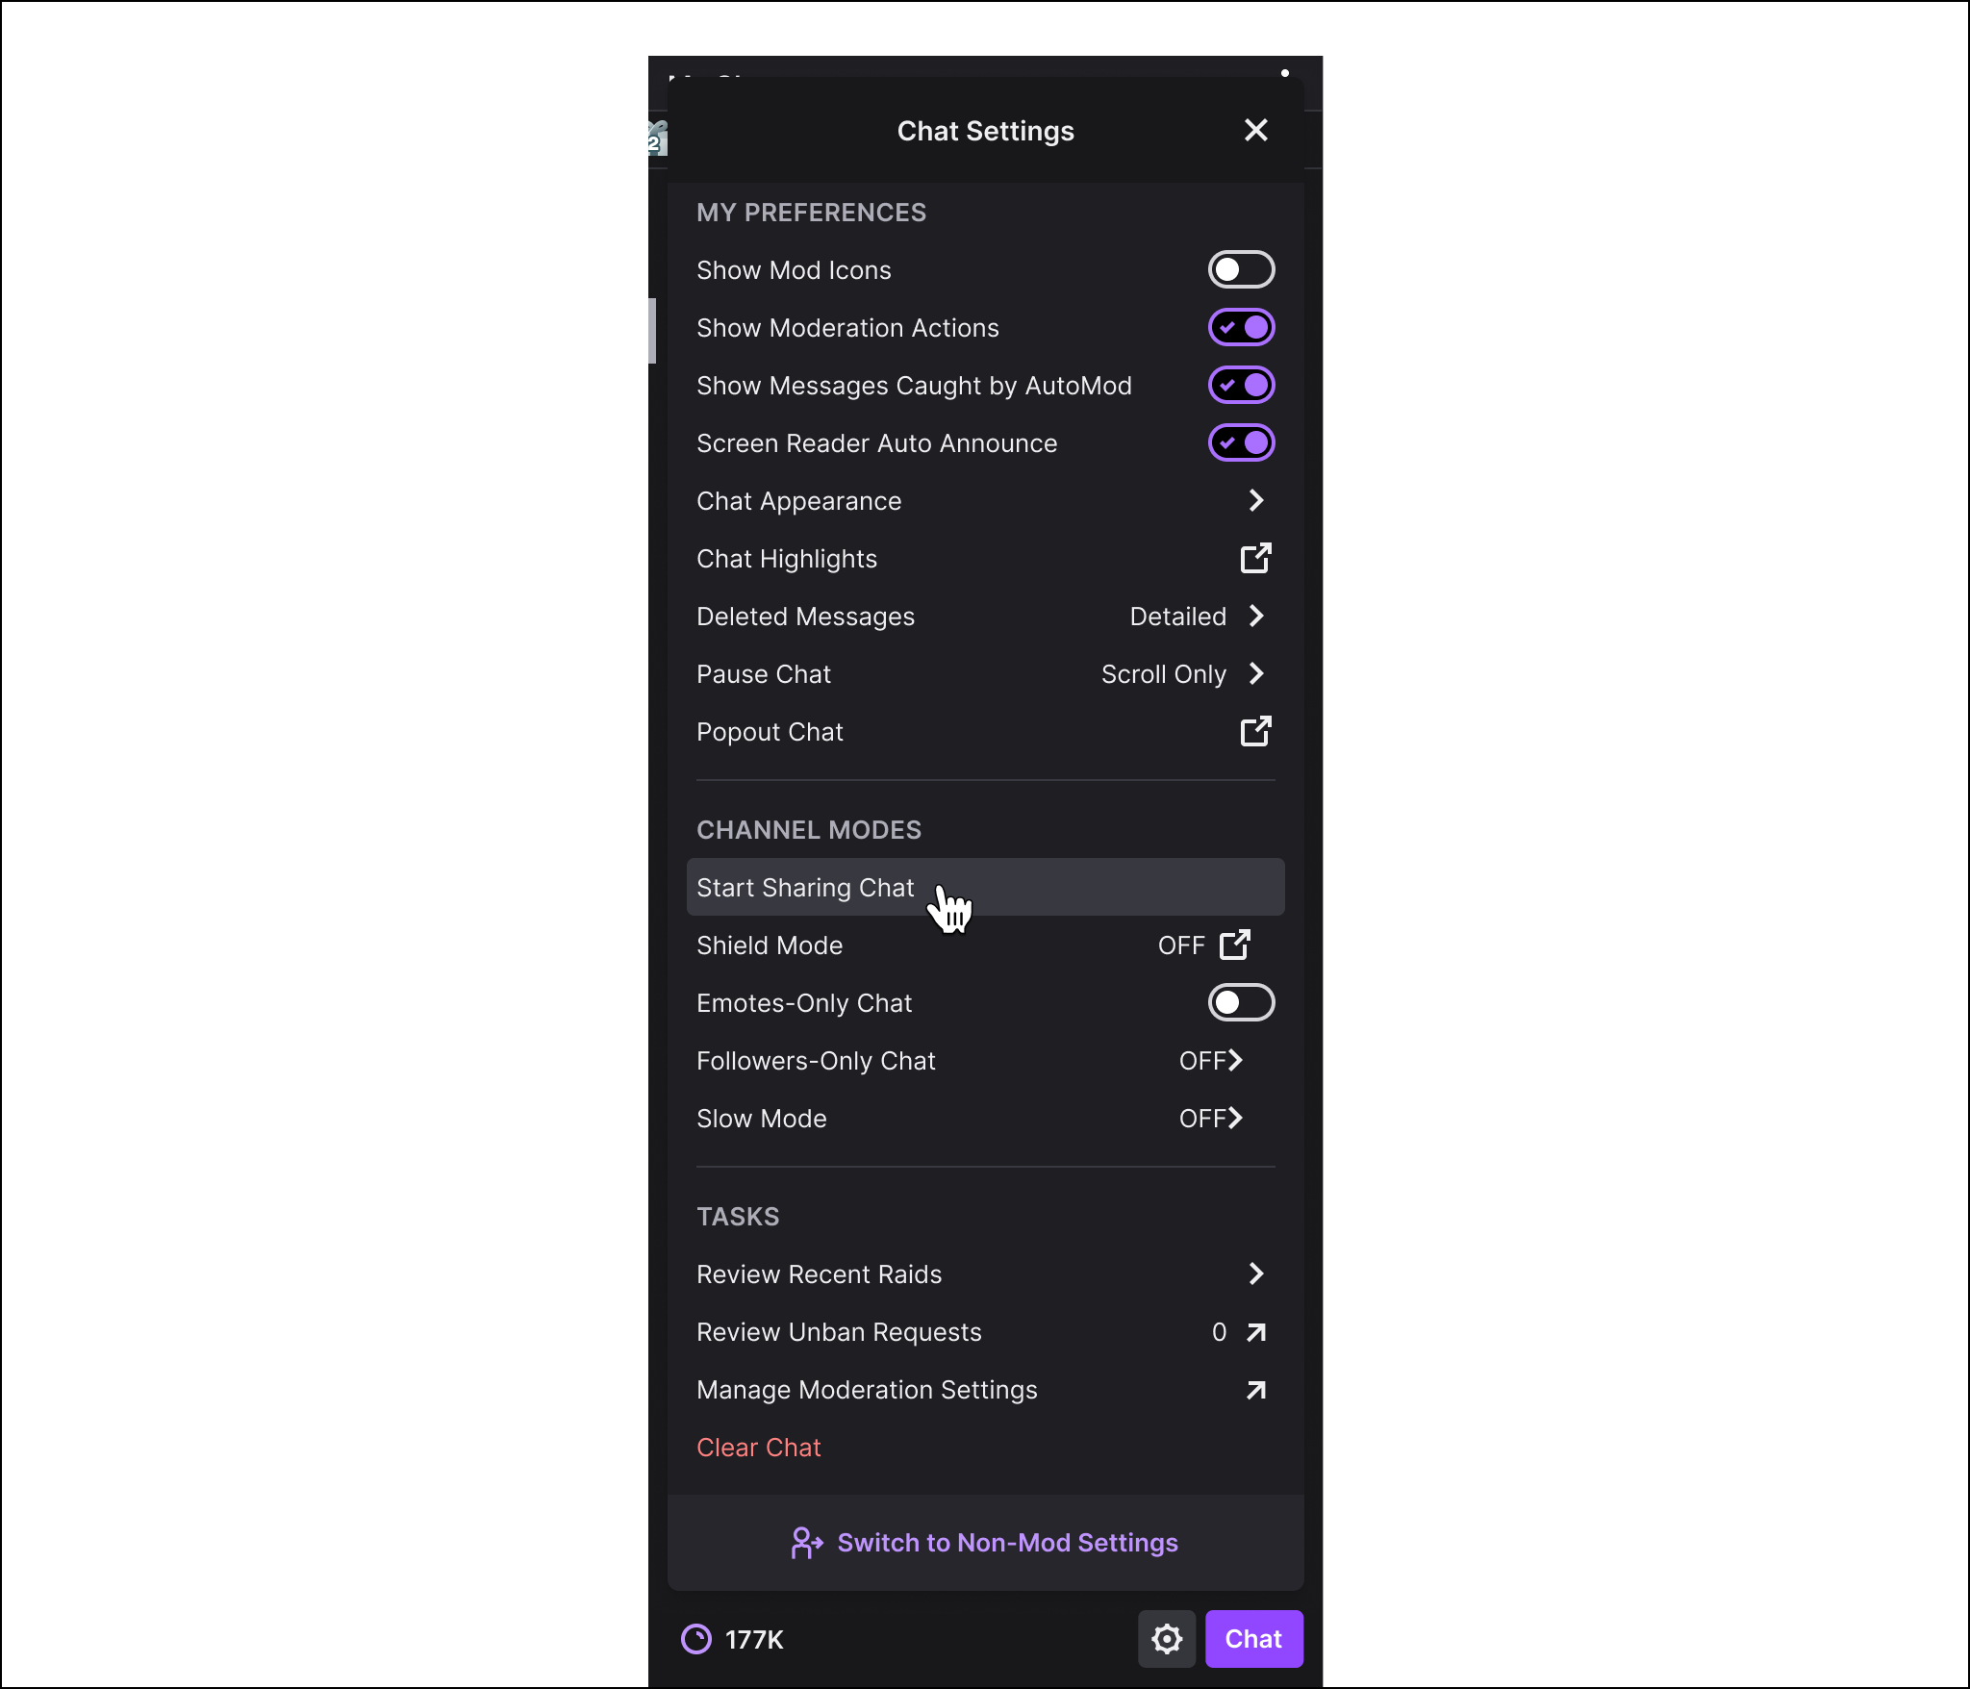Enable the Show Mod Icons toggle
The width and height of the screenshot is (1970, 1689).
[x=1241, y=270]
